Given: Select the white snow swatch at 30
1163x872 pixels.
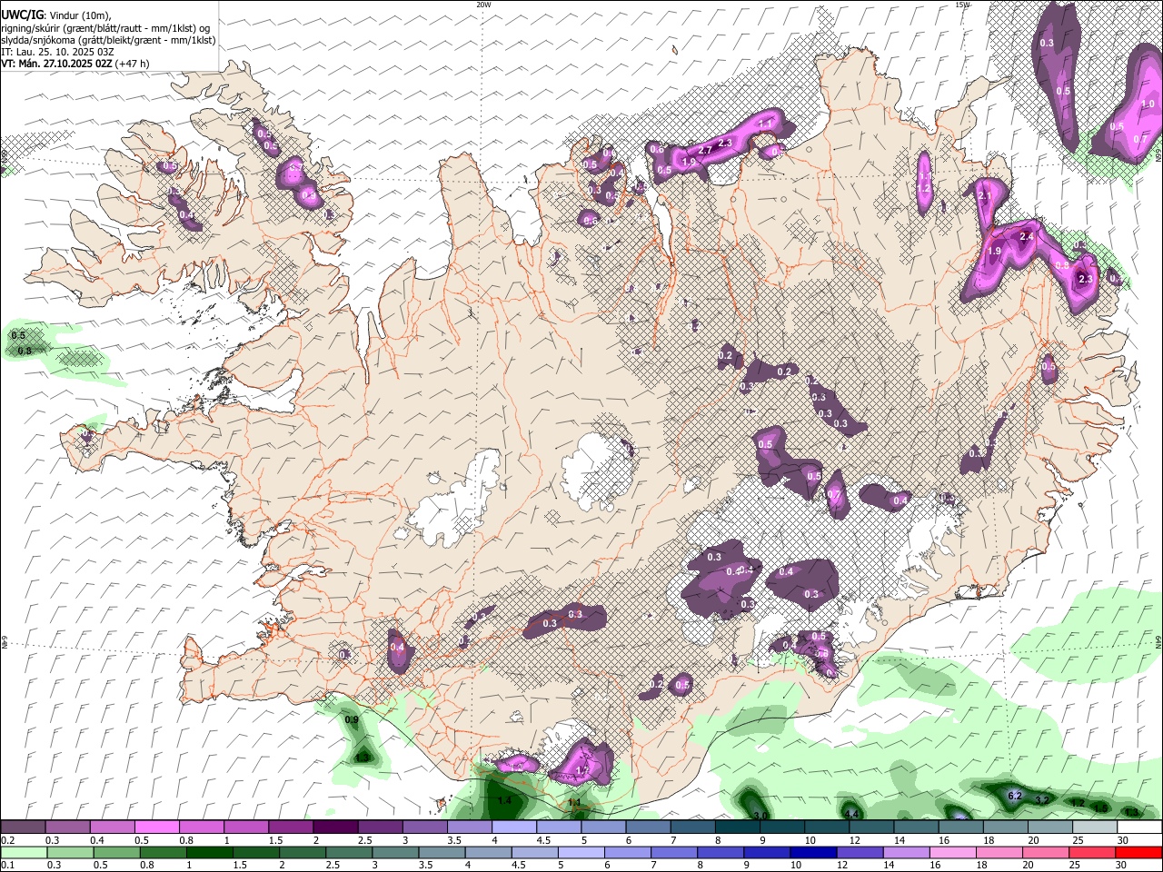Looking at the screenshot, I should 1138,827.
